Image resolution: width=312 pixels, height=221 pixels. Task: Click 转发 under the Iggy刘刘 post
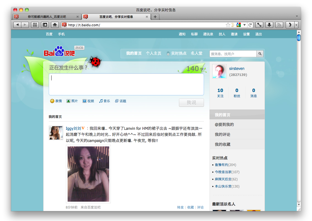180,207
